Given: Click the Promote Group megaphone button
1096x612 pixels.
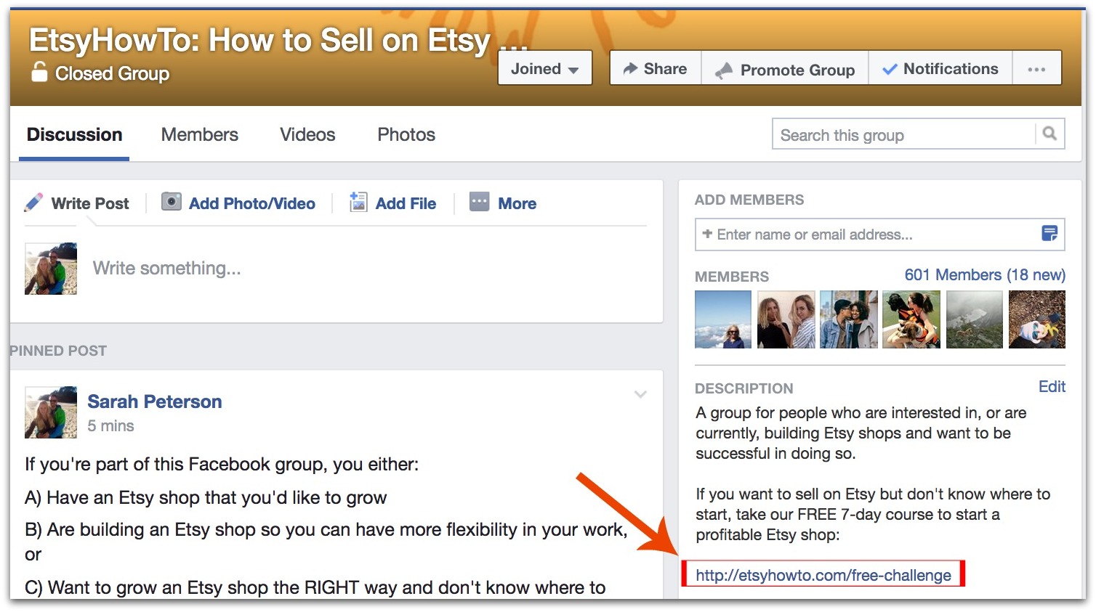Looking at the screenshot, I should point(785,69).
